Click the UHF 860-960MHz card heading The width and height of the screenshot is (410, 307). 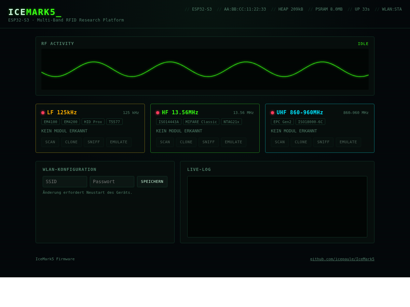(300, 113)
